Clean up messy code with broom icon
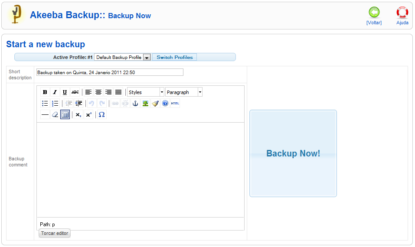 (155, 104)
